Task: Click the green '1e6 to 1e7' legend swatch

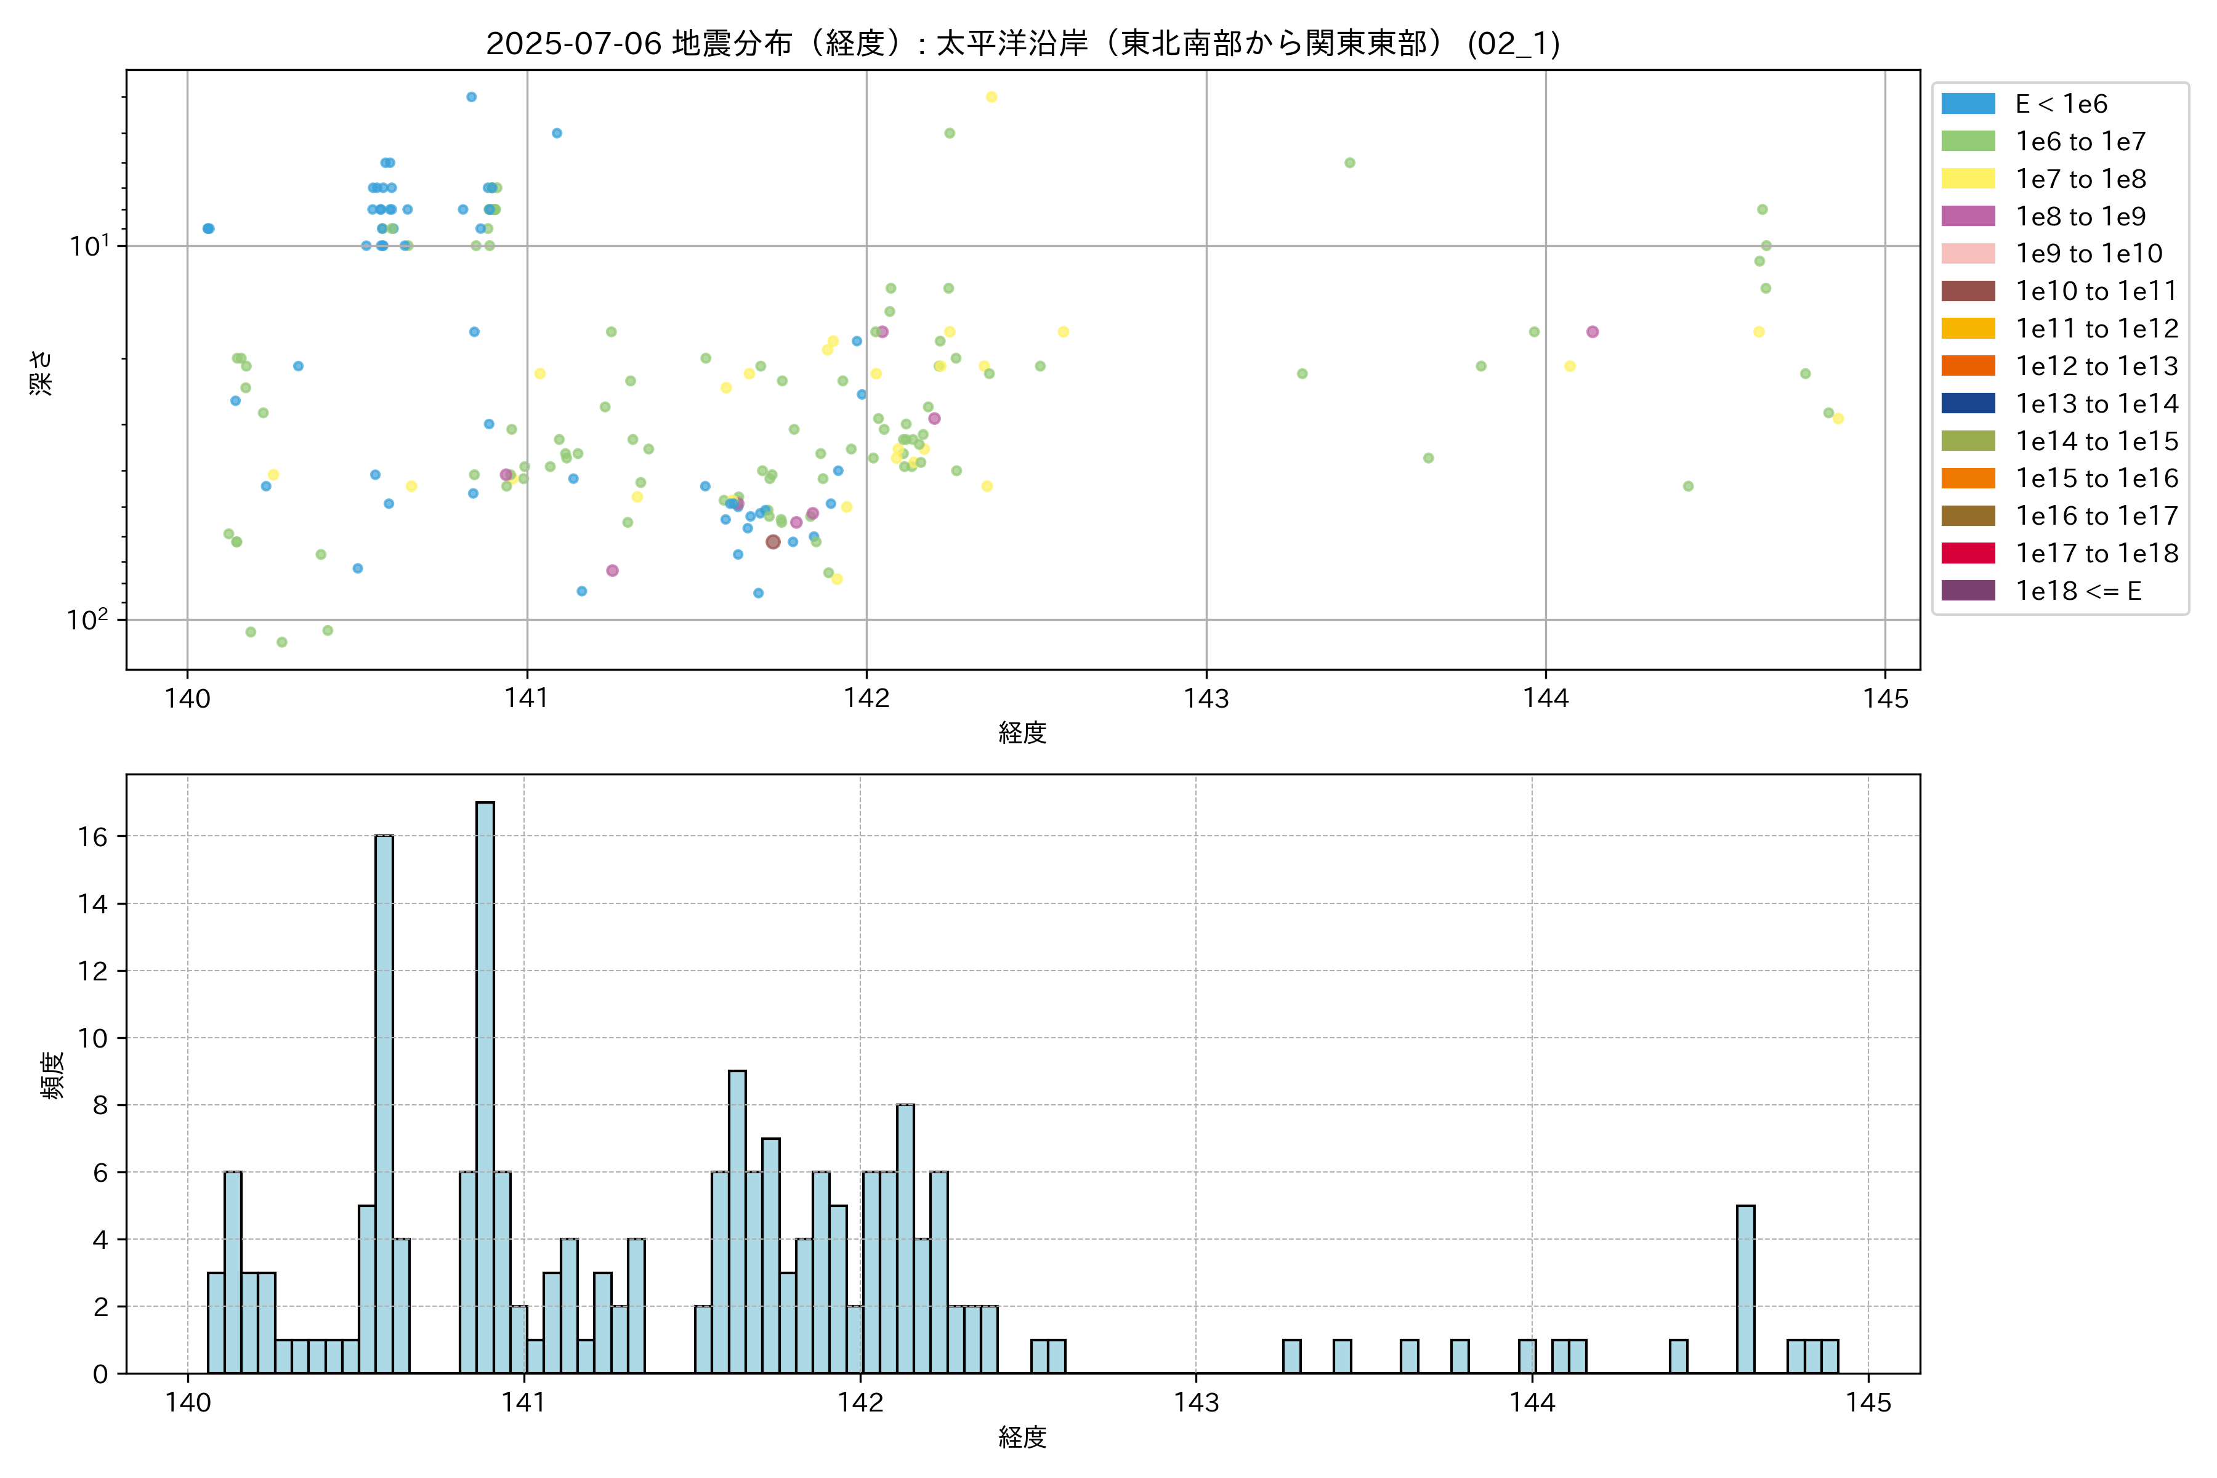Action: (x=1967, y=142)
